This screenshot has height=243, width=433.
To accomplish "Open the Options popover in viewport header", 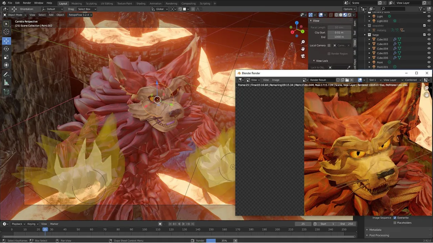I will (349, 9).
